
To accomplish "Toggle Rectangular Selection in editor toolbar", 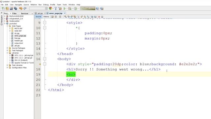I will coord(78,17).
